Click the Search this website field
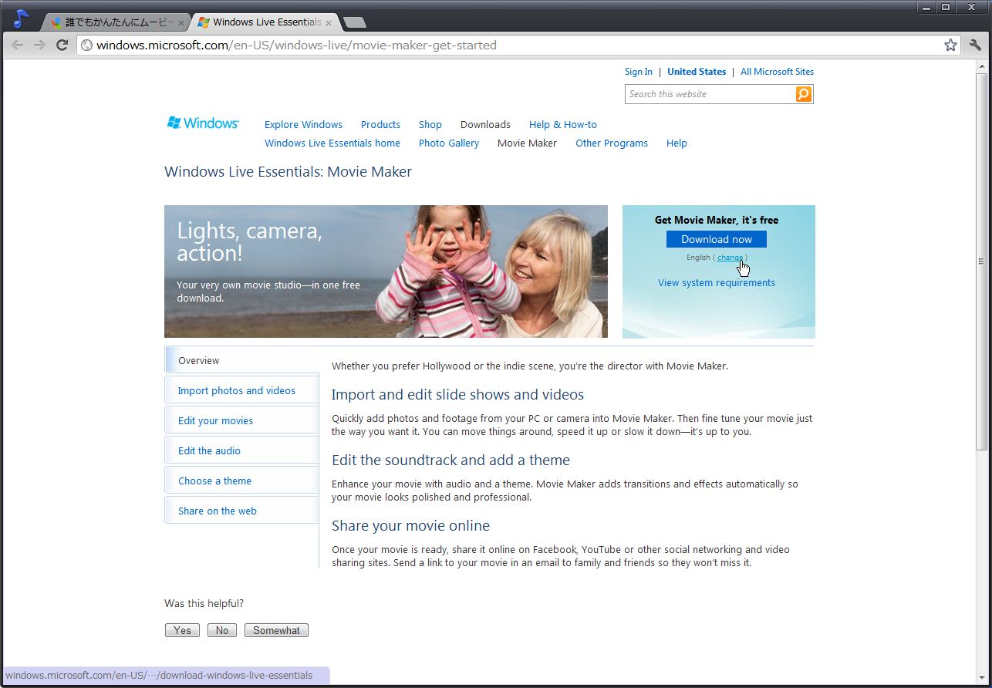This screenshot has width=992, height=688. pos(710,94)
